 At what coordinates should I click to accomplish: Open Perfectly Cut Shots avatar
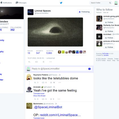[99, 27]
